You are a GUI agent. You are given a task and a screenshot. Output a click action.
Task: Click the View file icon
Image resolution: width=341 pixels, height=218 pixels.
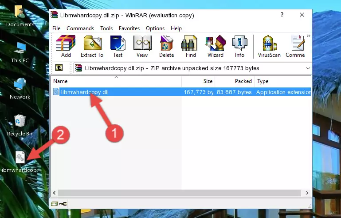tap(142, 46)
